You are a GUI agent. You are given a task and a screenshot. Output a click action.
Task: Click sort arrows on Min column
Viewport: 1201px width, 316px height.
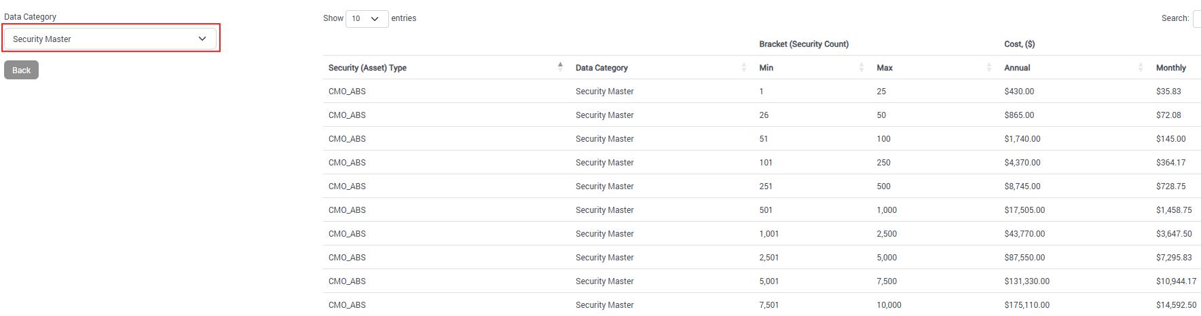[862, 68]
